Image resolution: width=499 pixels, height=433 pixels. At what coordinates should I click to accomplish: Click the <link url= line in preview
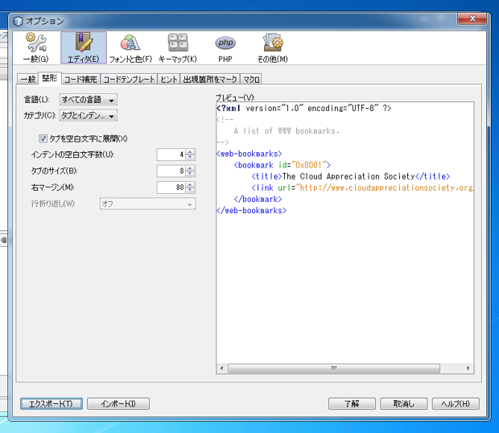point(362,188)
